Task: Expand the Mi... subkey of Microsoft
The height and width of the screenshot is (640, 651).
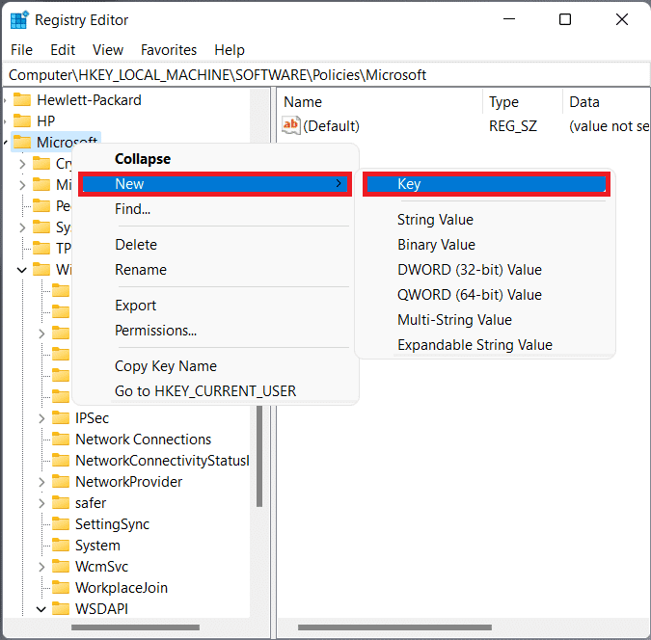Action: click(x=22, y=185)
